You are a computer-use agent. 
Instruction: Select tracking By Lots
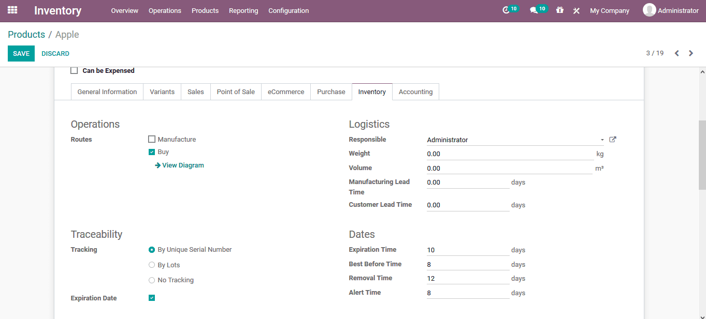coord(152,265)
